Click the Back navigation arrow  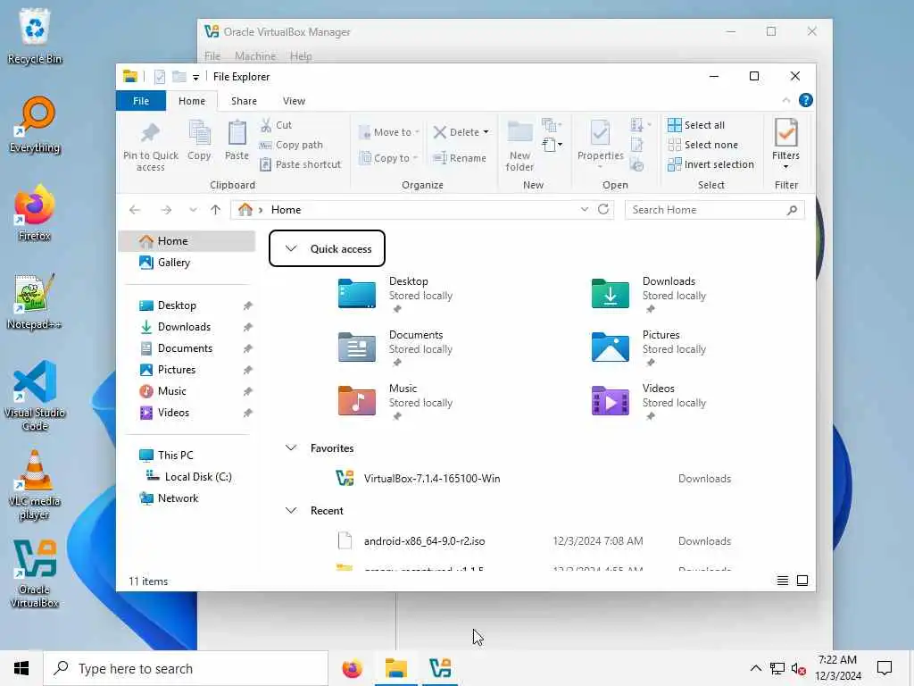(135, 210)
